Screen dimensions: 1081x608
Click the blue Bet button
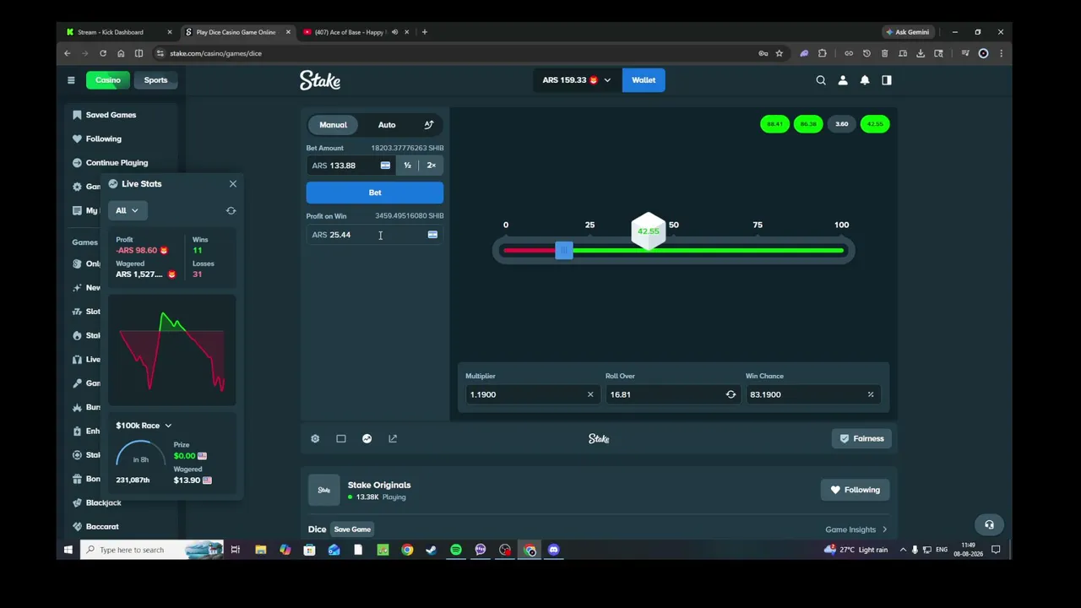375,193
